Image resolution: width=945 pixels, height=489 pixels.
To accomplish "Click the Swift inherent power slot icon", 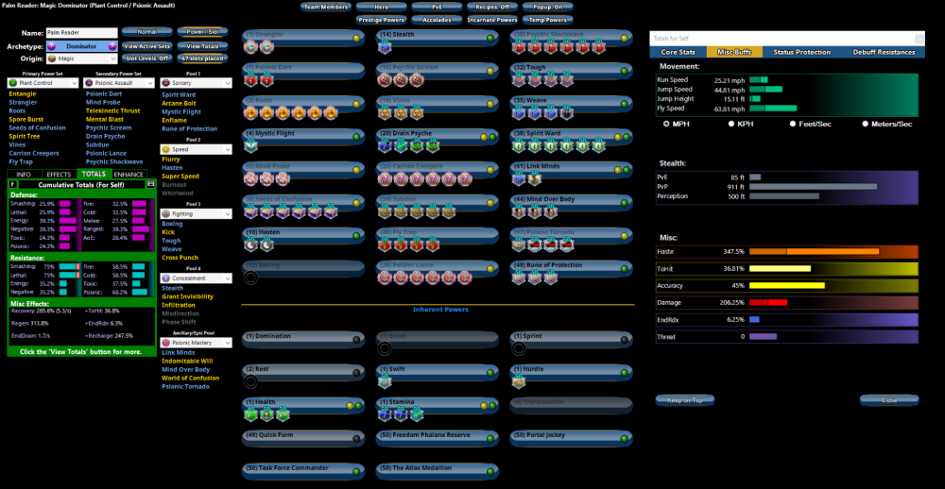I will [x=386, y=381].
